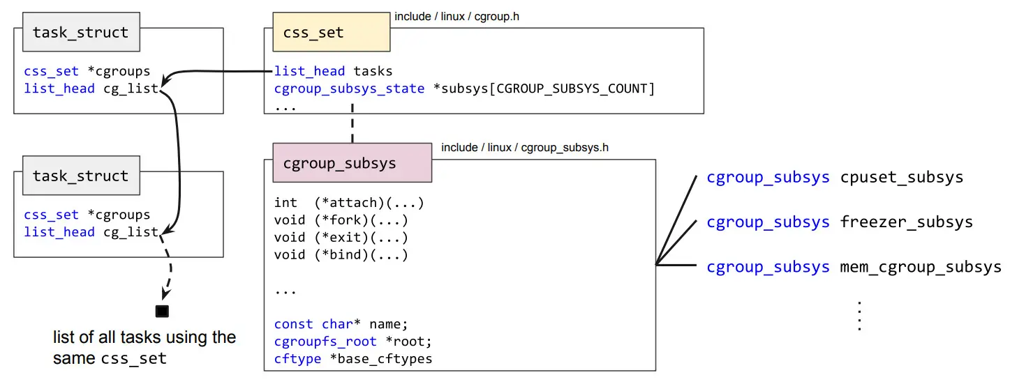Select the "const char* name;" field
The image size is (1010, 391).
[340, 324]
